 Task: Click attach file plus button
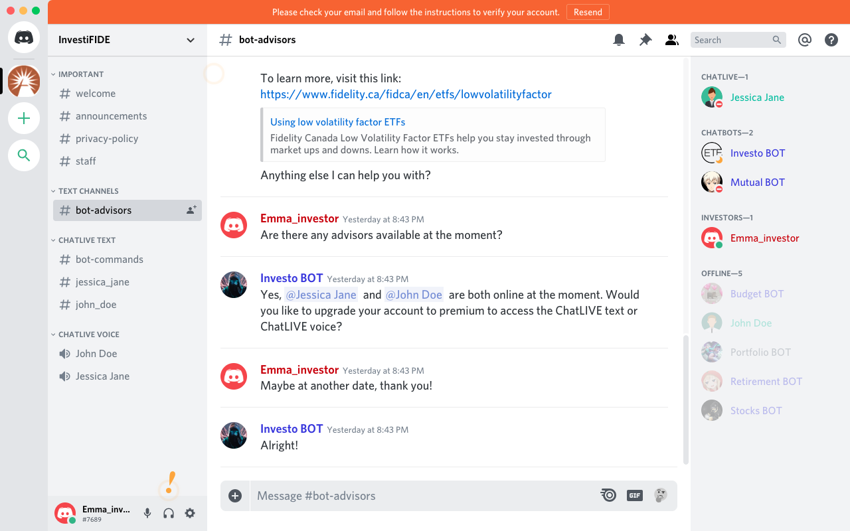click(235, 496)
